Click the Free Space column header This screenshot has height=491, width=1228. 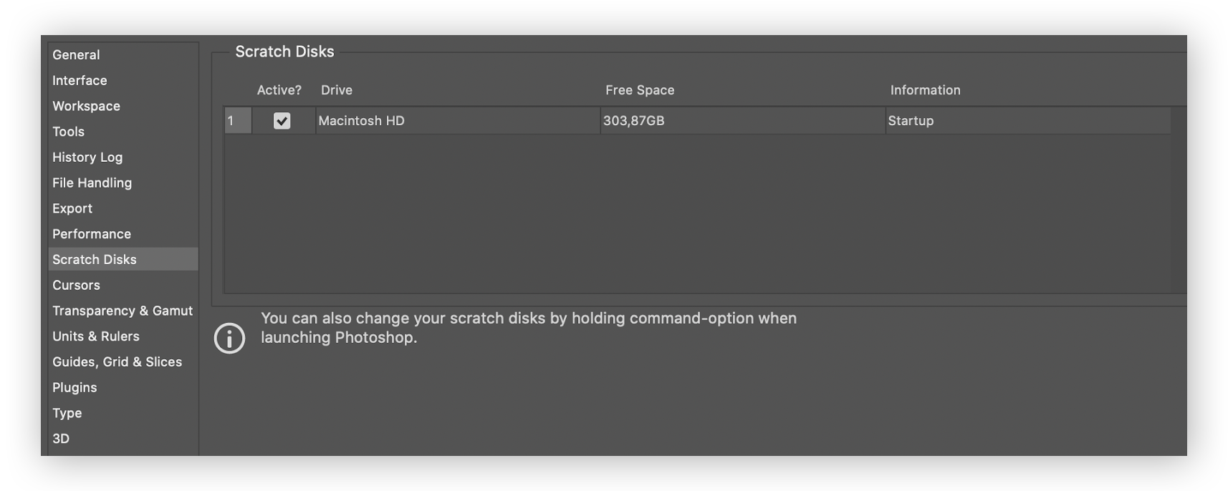640,90
